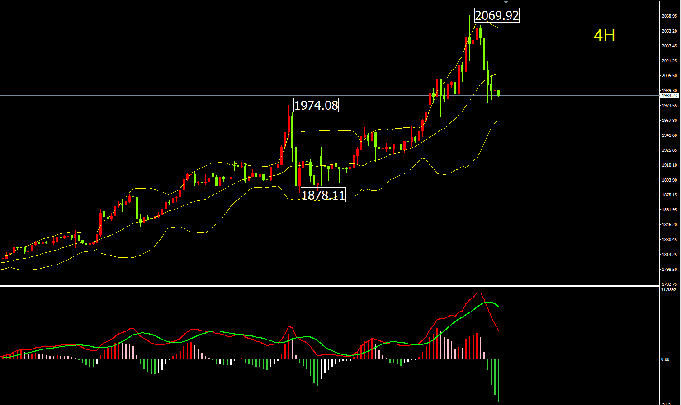
Task: Click the 1925.85 price axis value
Action: click(x=669, y=150)
